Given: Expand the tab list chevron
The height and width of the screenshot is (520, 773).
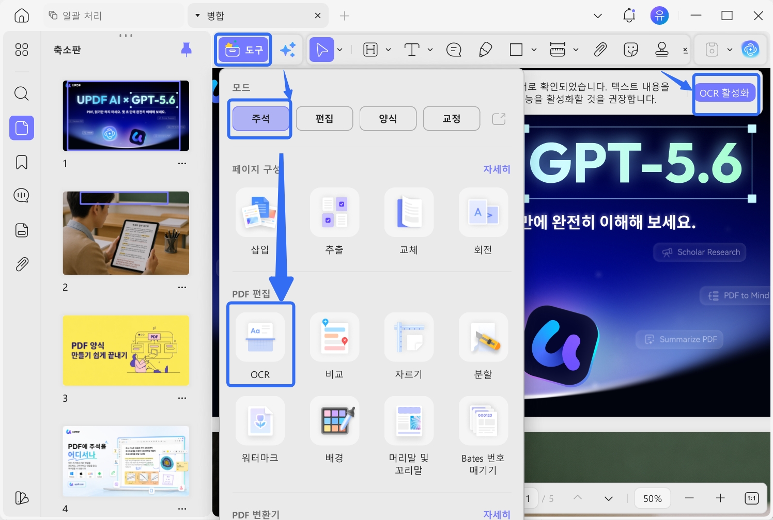Looking at the screenshot, I should (598, 16).
